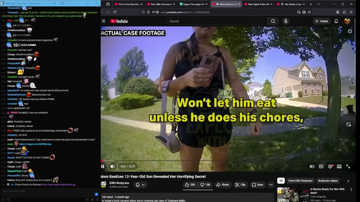Viewport: 360px width, 202px height.
Task: Start voice search with the microphone
Action: tap(286, 21)
